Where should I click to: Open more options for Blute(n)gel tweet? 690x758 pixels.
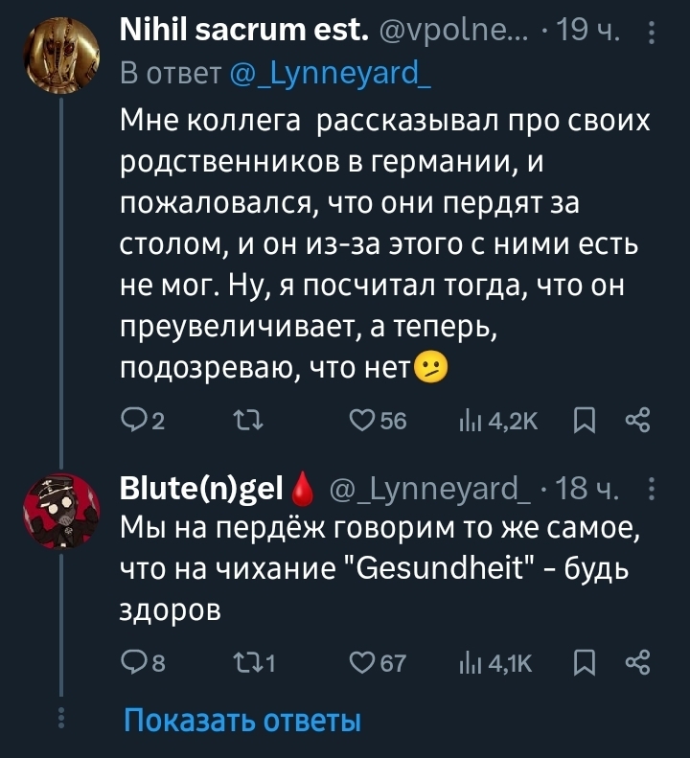pos(652,490)
